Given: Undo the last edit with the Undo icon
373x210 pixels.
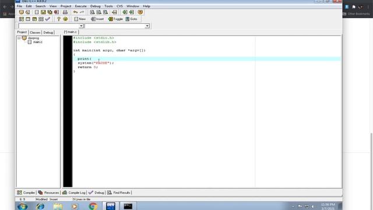Looking at the screenshot, I should (x=75, y=12).
